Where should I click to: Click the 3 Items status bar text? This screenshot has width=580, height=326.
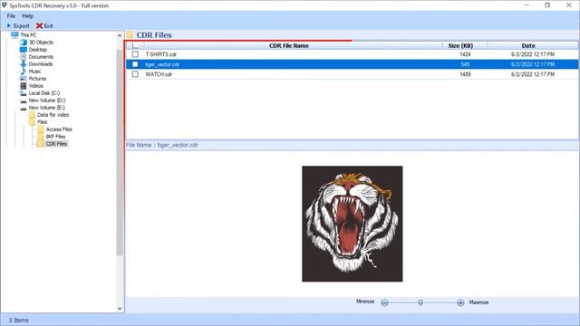(18, 320)
